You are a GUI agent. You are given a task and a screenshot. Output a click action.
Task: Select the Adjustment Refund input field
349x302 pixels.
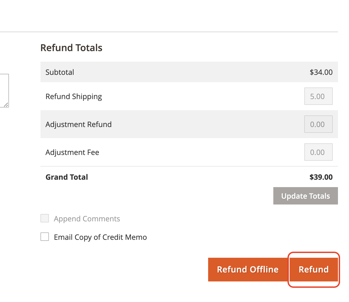[x=319, y=124]
